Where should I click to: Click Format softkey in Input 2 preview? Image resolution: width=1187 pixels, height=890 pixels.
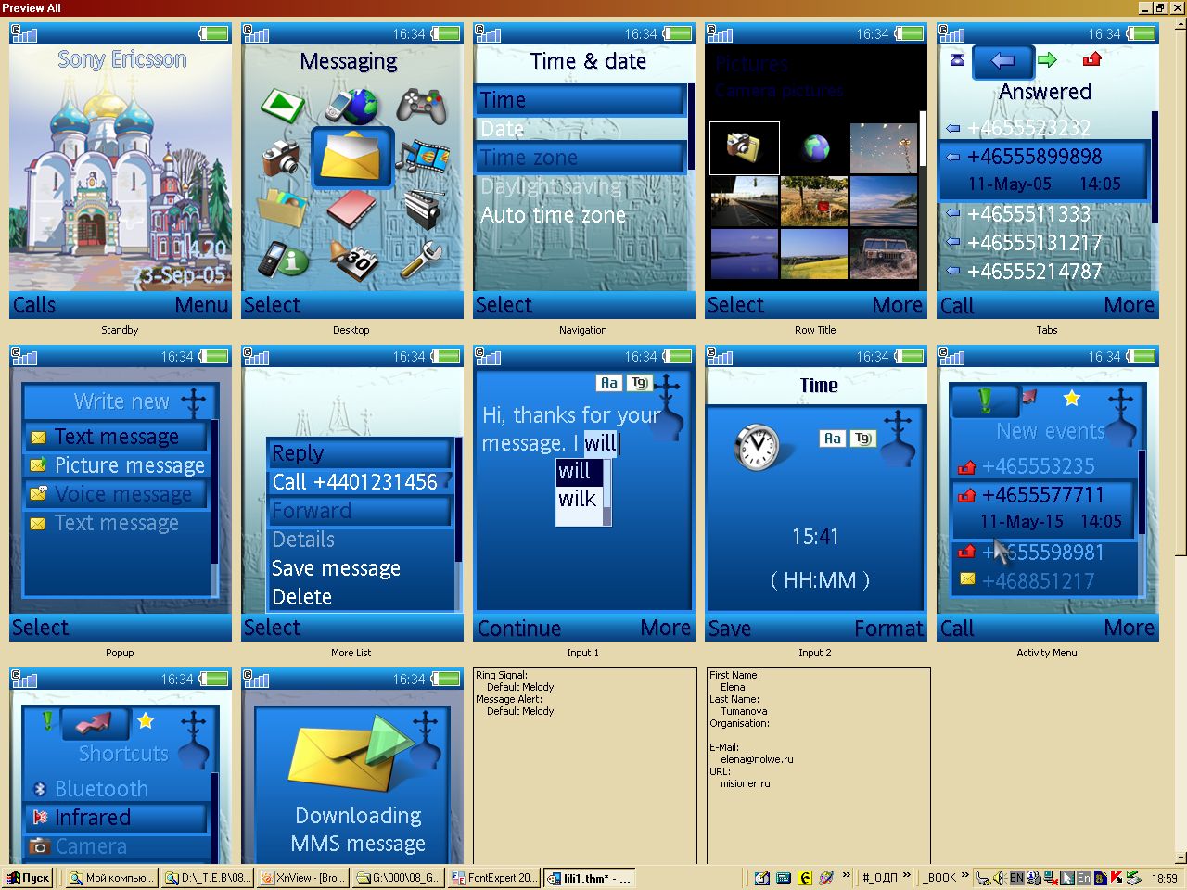pos(888,628)
